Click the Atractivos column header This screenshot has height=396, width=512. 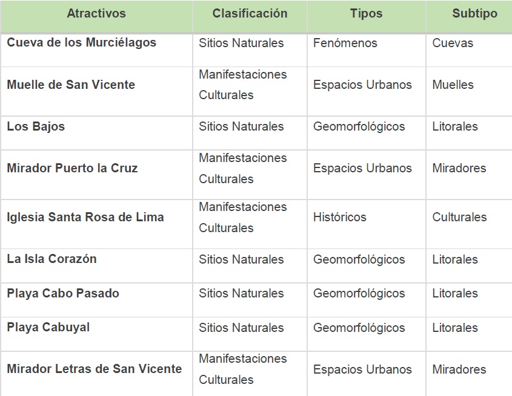(x=96, y=14)
